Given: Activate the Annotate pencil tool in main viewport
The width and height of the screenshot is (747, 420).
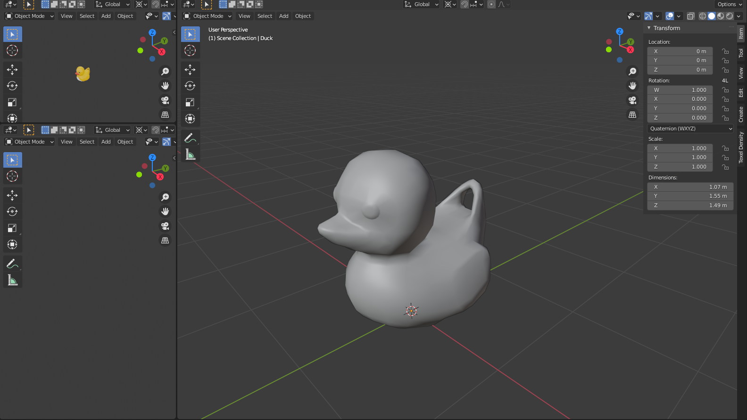Looking at the screenshot, I should tap(190, 138).
